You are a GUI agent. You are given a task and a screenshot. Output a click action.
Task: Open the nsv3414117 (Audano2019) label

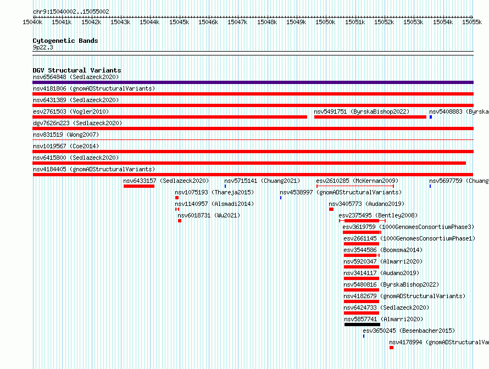(x=381, y=273)
